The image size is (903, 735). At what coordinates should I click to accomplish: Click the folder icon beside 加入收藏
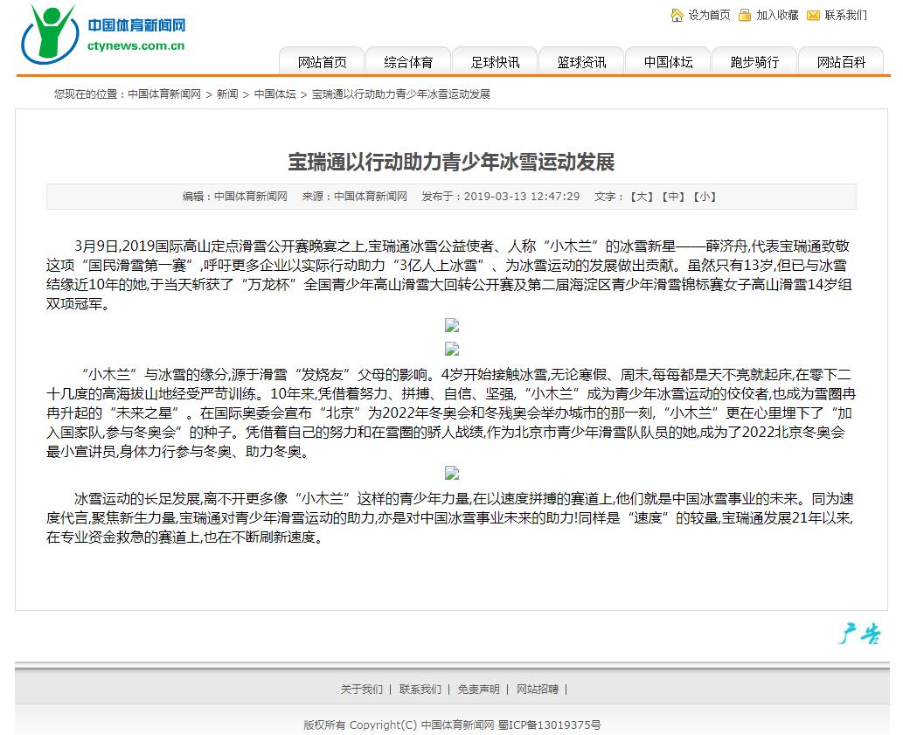click(x=745, y=15)
